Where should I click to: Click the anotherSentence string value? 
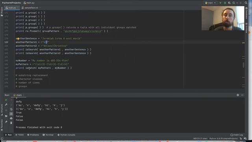(x=61, y=39)
